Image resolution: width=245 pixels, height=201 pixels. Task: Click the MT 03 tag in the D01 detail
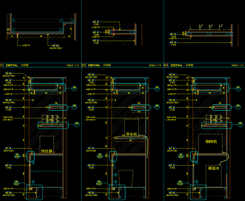pyautogui.click(x=56, y=46)
